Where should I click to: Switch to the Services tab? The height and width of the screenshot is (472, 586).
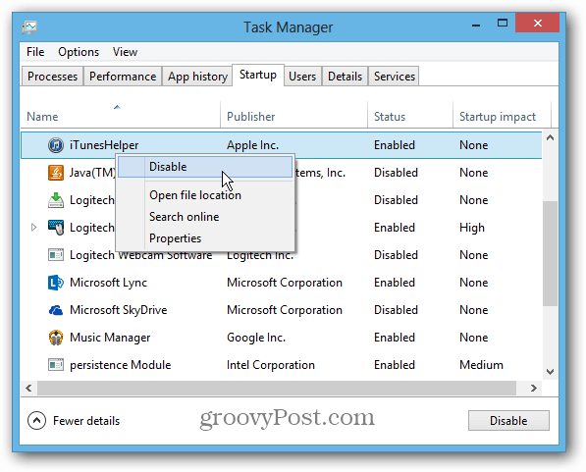(x=395, y=77)
